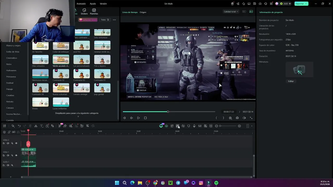The height and width of the screenshot is (187, 333).
Task: Toggle magnetic link icon above track headers
Action: coord(14,132)
